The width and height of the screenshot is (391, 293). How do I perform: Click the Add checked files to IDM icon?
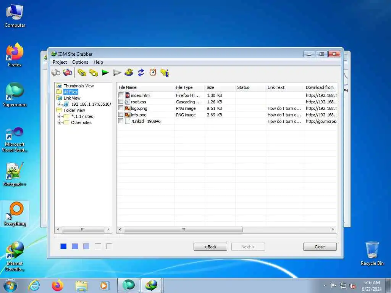(129, 72)
